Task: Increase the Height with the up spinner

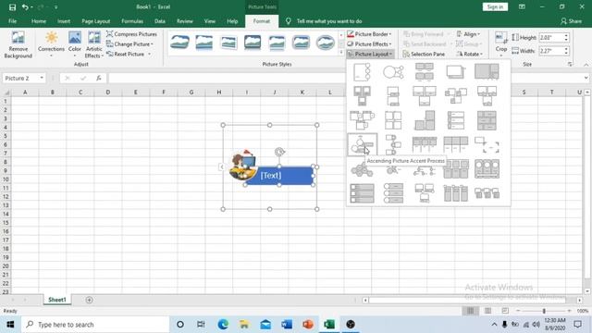Action: (x=566, y=35)
